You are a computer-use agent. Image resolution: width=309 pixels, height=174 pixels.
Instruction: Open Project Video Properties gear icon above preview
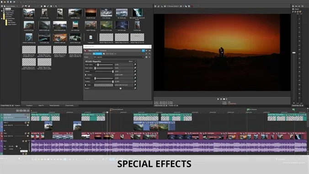pyautogui.click(x=155, y=6)
